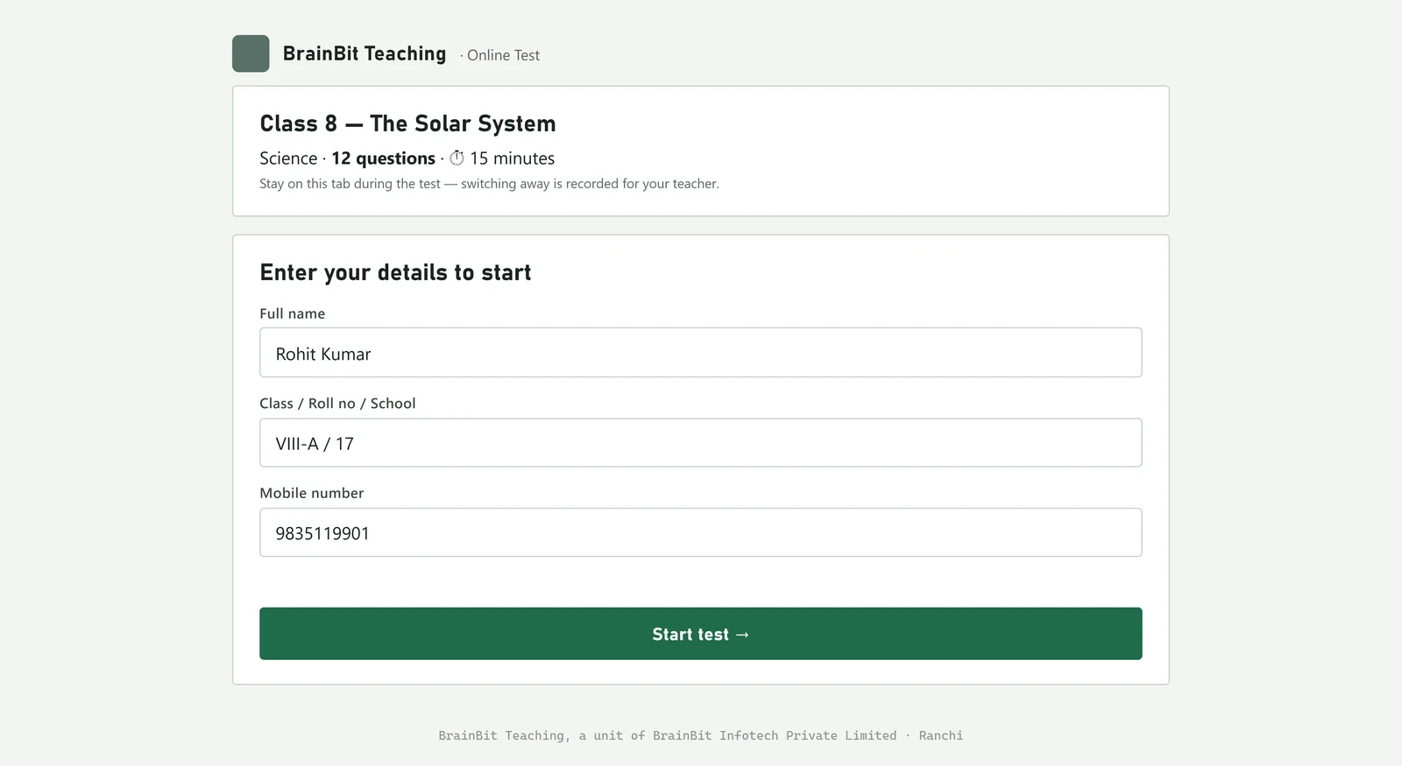
Task: Focus the Class / Roll no / School field
Action: [x=700, y=443]
